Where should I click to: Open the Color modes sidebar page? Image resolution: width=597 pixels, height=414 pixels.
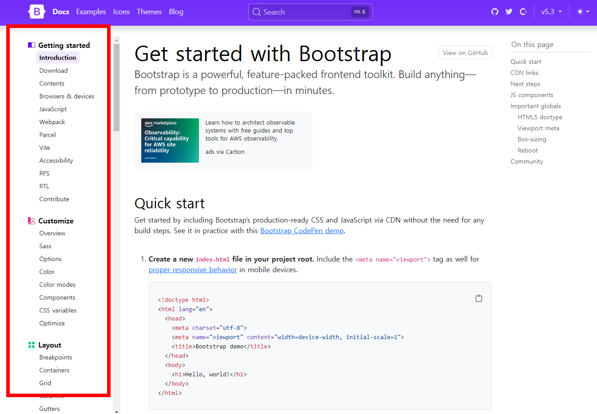point(57,285)
